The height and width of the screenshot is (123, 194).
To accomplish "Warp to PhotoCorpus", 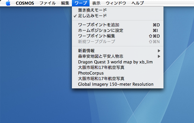I will [x=118, y=73].
